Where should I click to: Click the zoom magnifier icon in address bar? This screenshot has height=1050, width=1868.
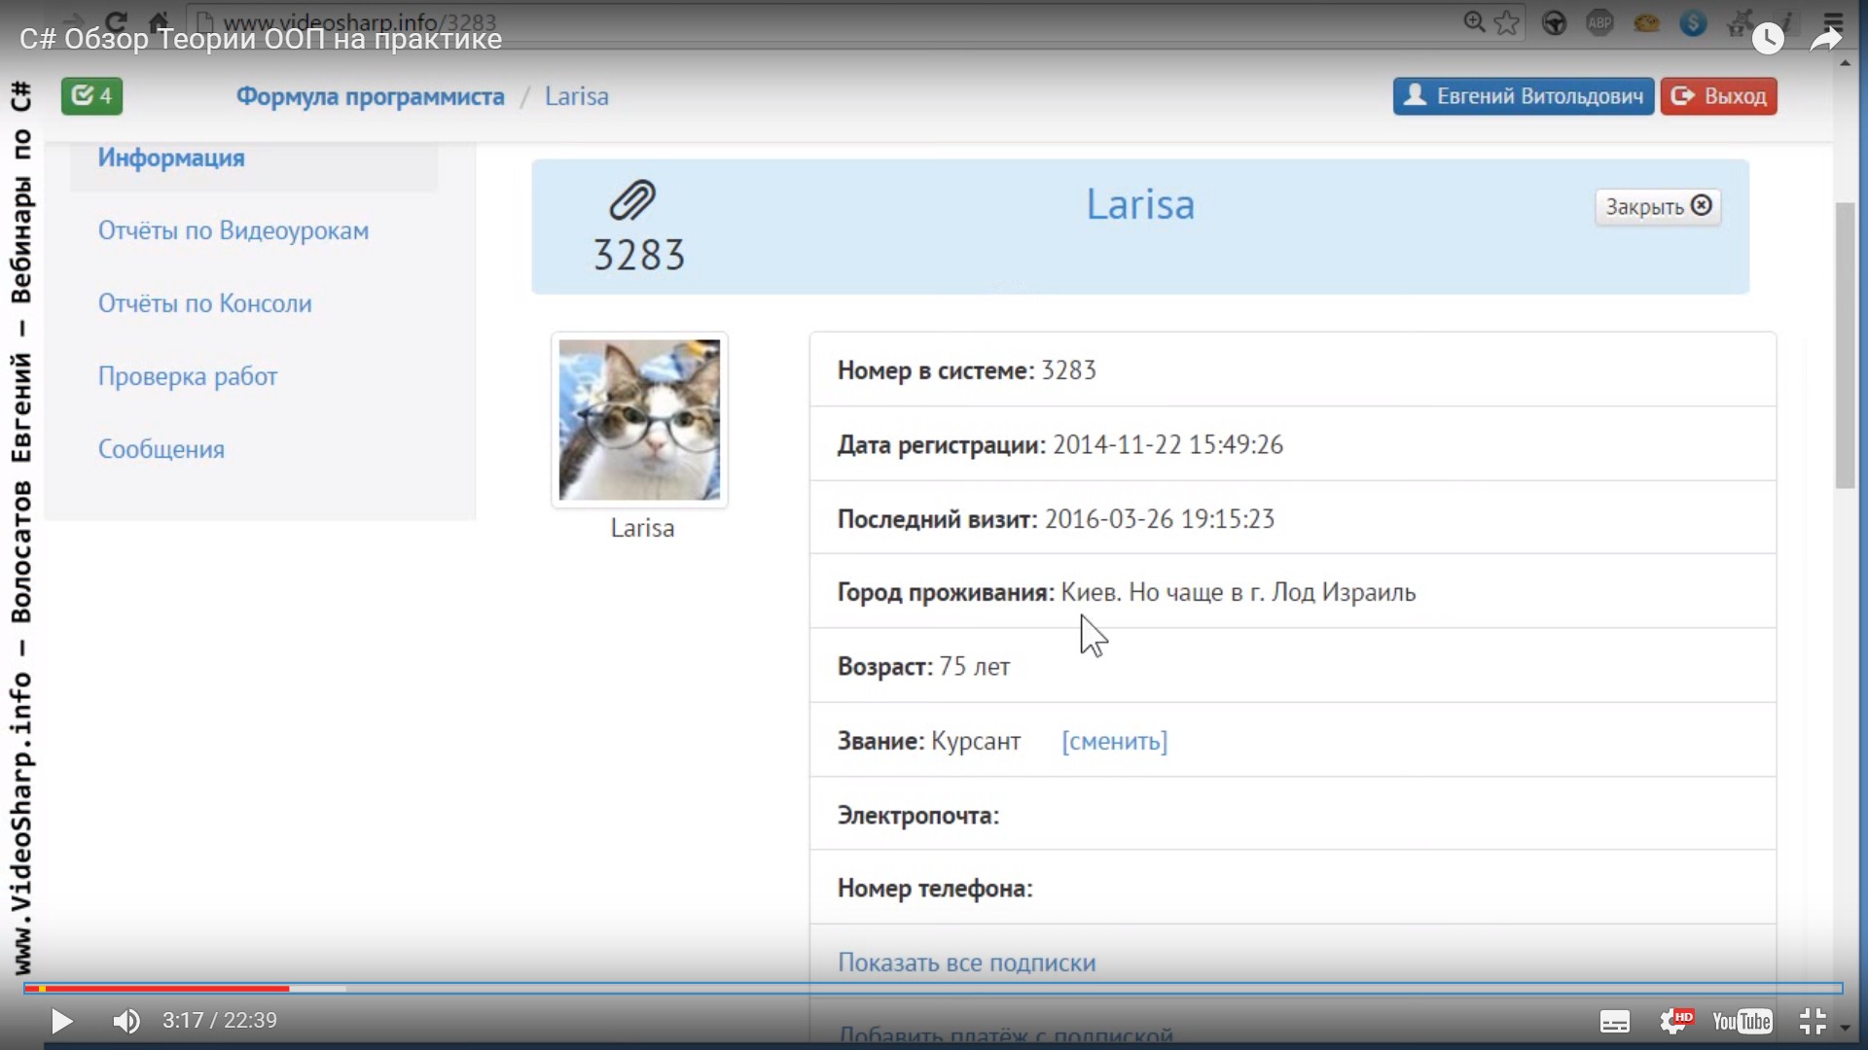pyautogui.click(x=1475, y=21)
